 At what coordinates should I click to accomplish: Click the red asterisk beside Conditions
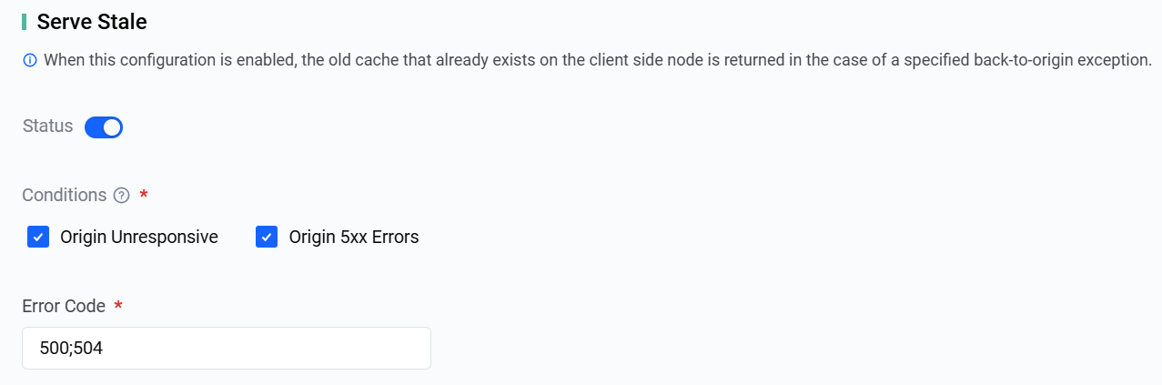[144, 196]
